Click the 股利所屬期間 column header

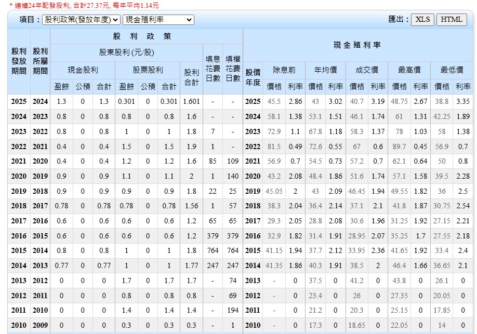[40, 61]
